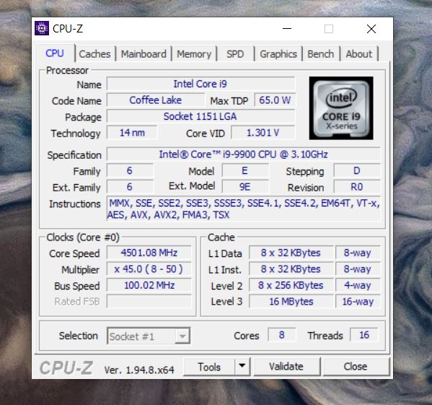This screenshot has width=432, height=405.
Task: Click the Ext. Model value '9E'
Action: coord(245,187)
